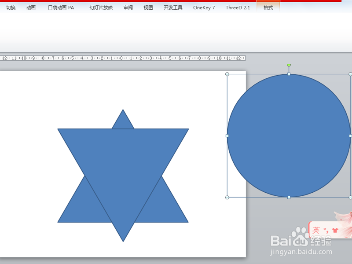Select the 格式 contextual tab
The height and width of the screenshot is (264, 352).
tap(268, 7)
